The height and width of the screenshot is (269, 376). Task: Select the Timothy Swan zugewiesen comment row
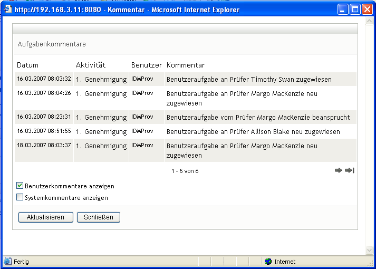pos(186,79)
